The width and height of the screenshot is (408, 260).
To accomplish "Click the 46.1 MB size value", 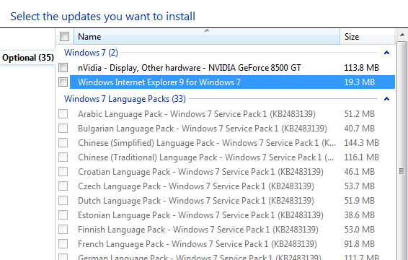I will point(359,172).
